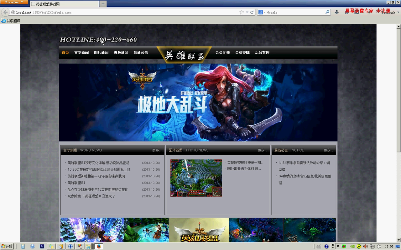
Task: Open a new tab with the plus button
Action: (103, 4)
